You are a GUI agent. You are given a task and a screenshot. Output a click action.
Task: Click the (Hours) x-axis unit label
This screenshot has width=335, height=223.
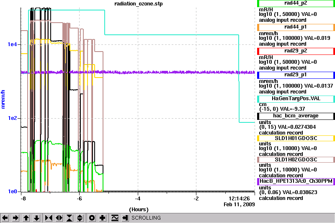pyautogui.click(x=139, y=210)
